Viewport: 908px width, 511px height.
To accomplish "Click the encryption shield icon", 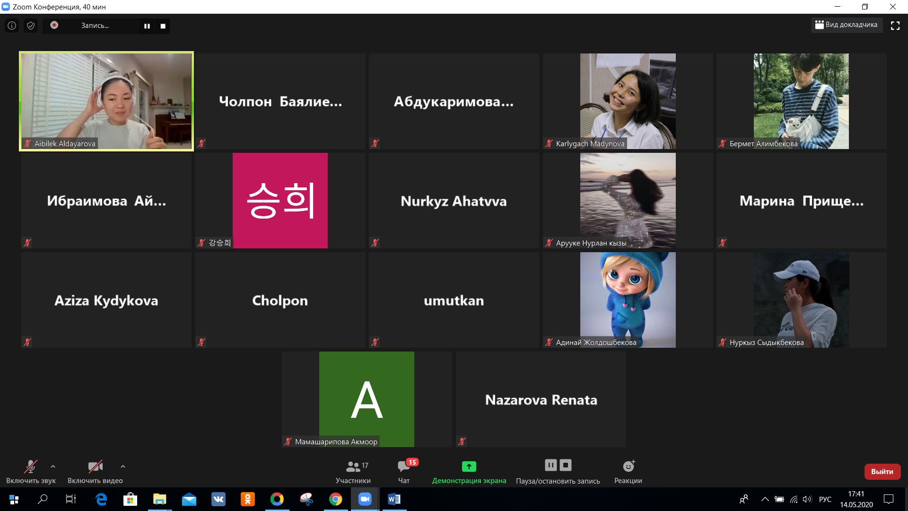I will [31, 26].
